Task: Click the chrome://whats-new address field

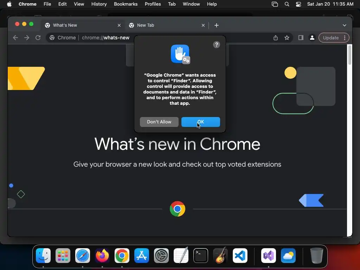Action: tap(105, 38)
